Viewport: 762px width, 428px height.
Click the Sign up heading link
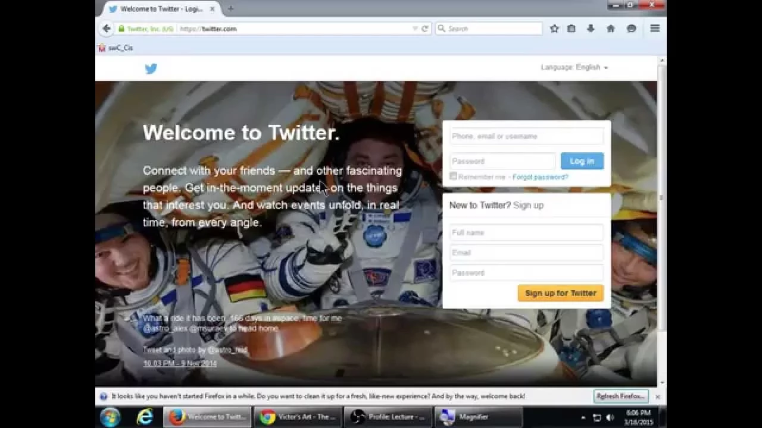tap(528, 205)
